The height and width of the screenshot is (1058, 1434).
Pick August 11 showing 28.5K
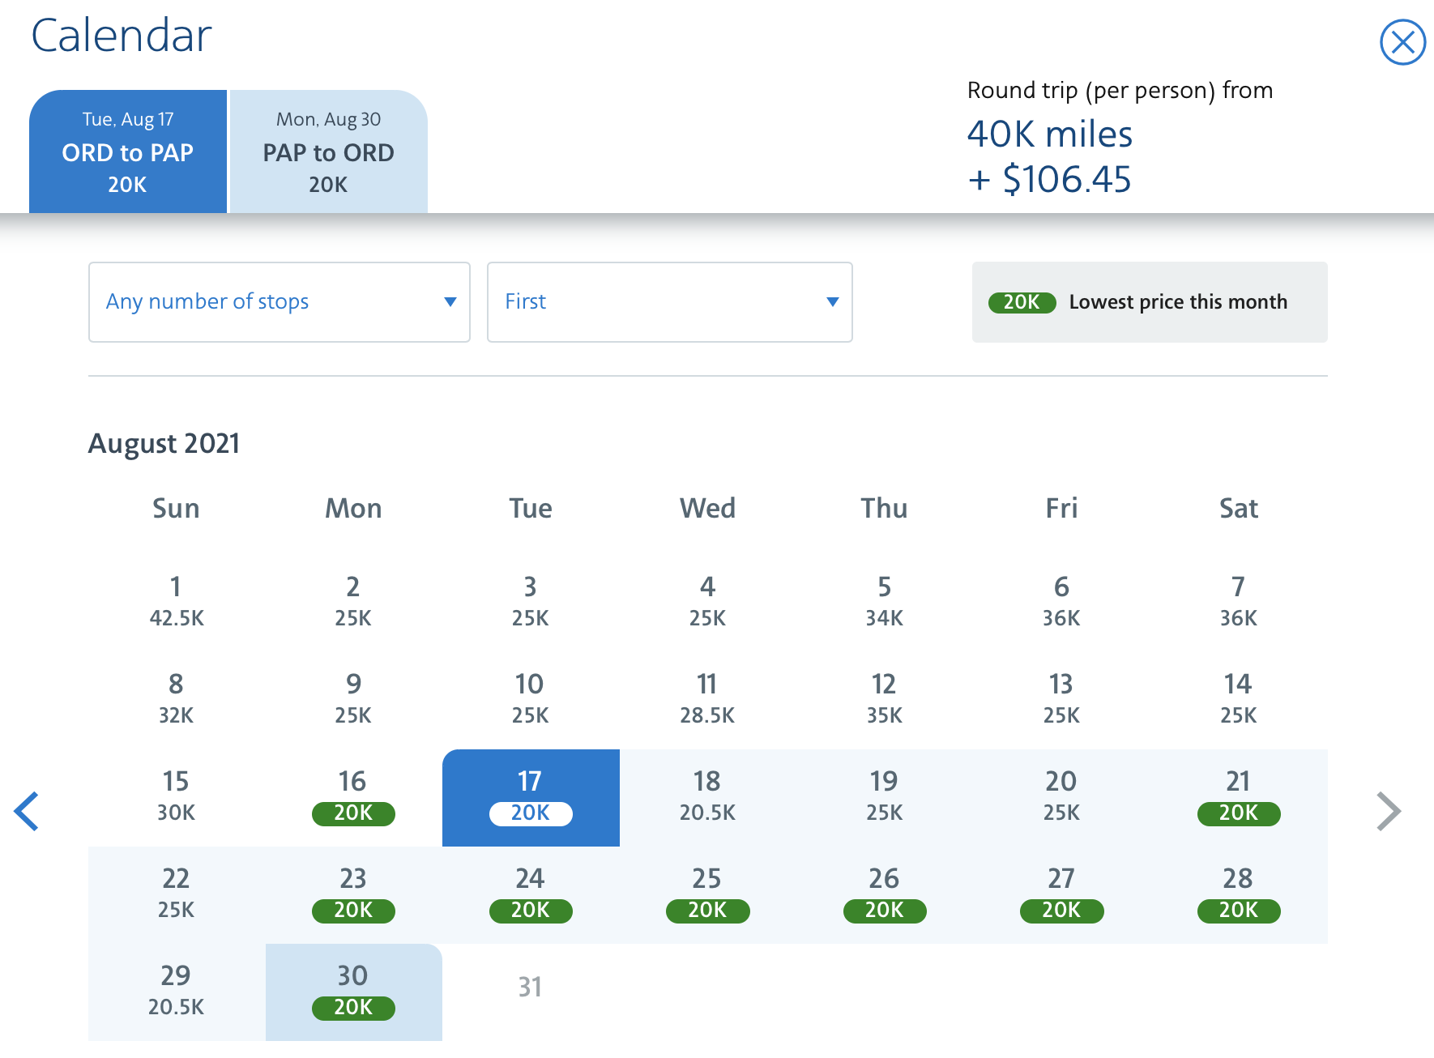tap(706, 698)
